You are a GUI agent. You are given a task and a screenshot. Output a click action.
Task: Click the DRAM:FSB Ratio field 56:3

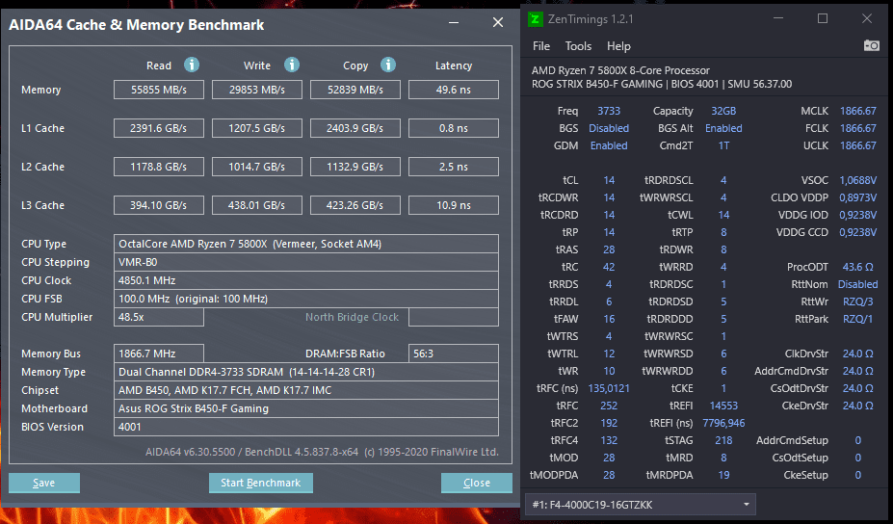coord(454,354)
